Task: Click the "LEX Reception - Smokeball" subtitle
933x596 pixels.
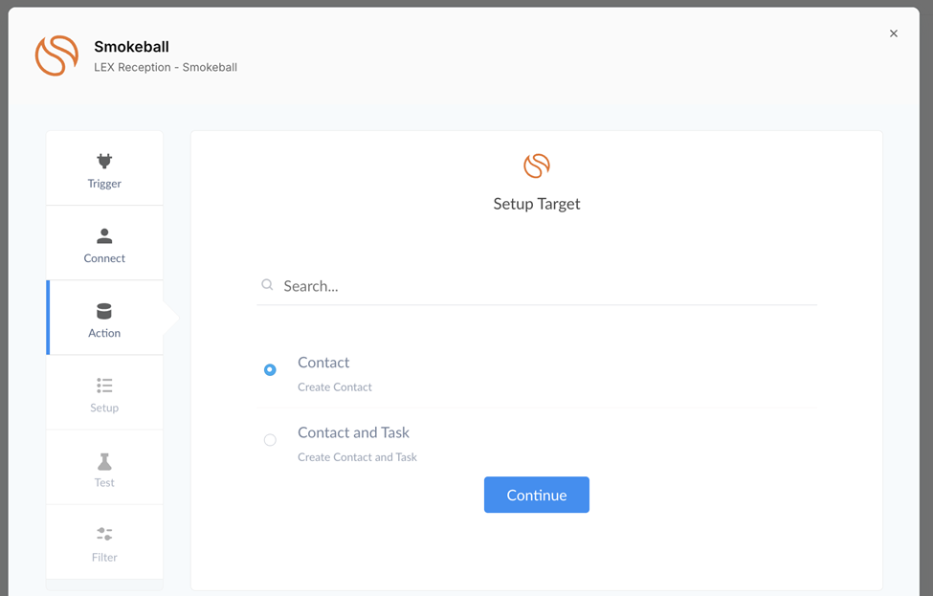Action: [x=166, y=68]
